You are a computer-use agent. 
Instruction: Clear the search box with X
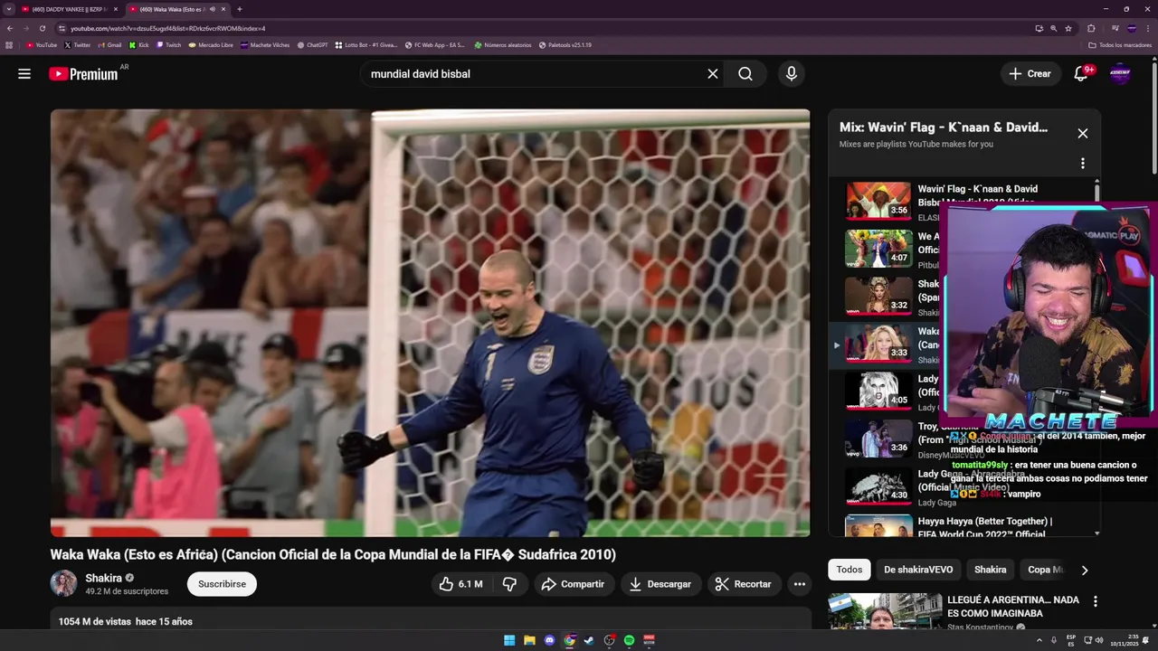click(x=713, y=74)
